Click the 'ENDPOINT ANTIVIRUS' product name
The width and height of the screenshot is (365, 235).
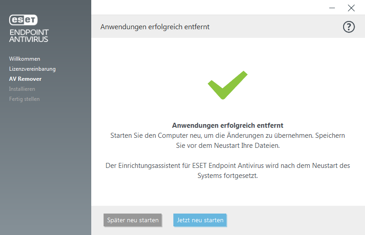pos(29,36)
